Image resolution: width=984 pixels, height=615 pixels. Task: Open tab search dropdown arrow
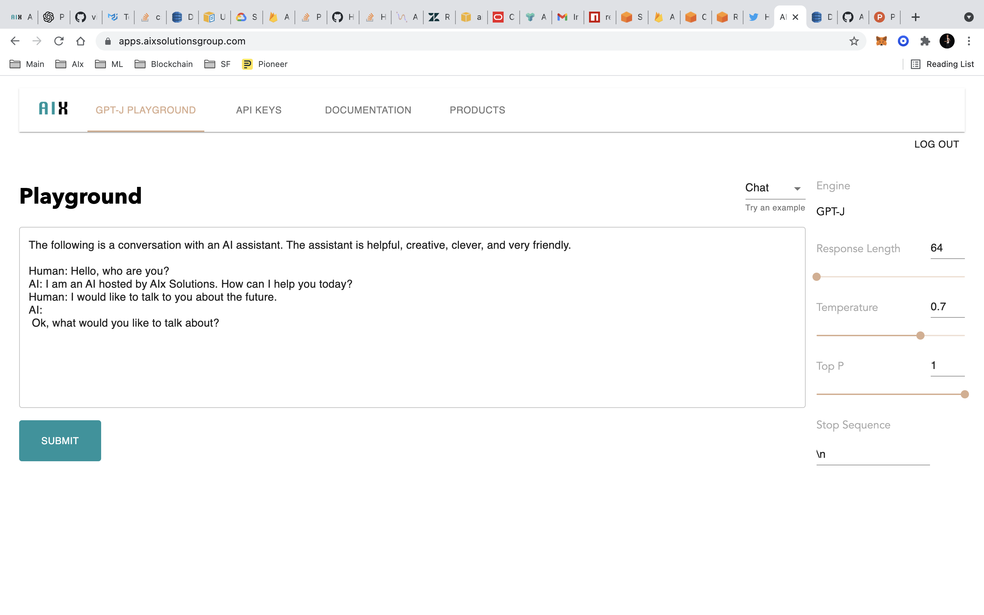coord(969,17)
